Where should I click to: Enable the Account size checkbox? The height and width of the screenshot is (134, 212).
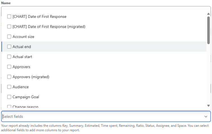[9, 37]
